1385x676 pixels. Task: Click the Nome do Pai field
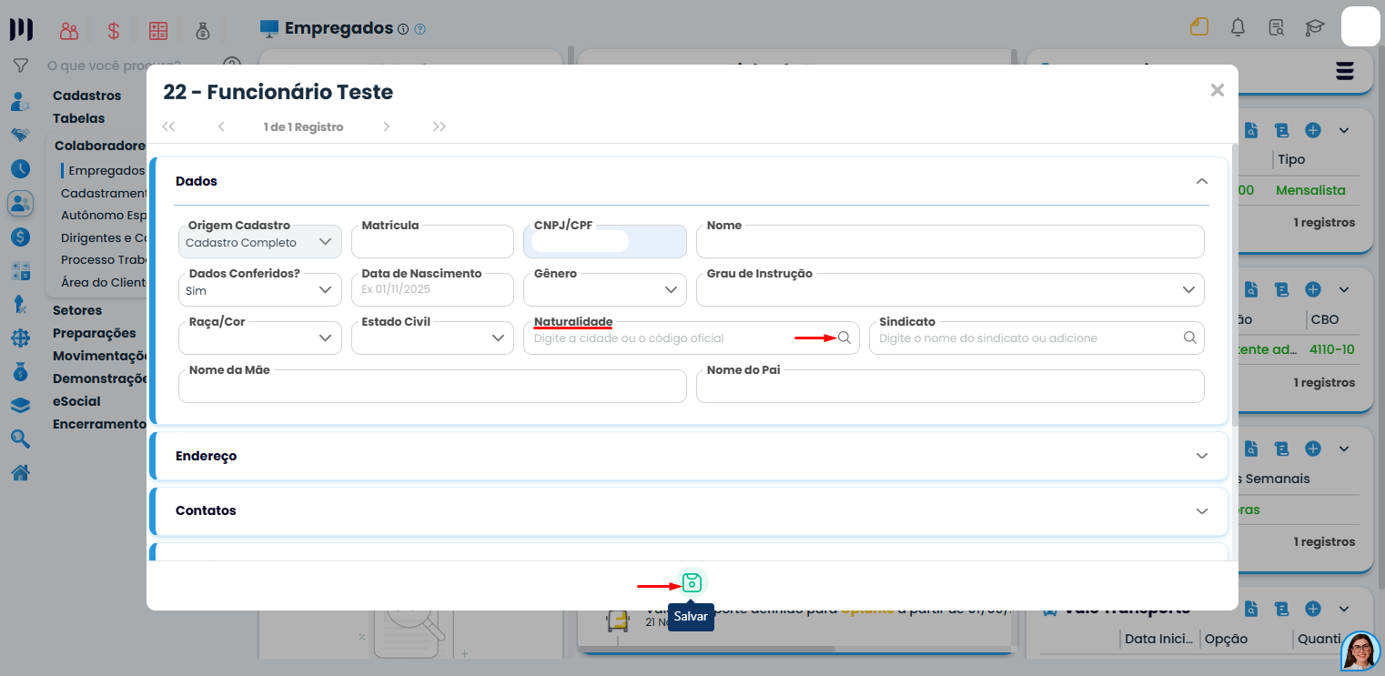pos(950,387)
